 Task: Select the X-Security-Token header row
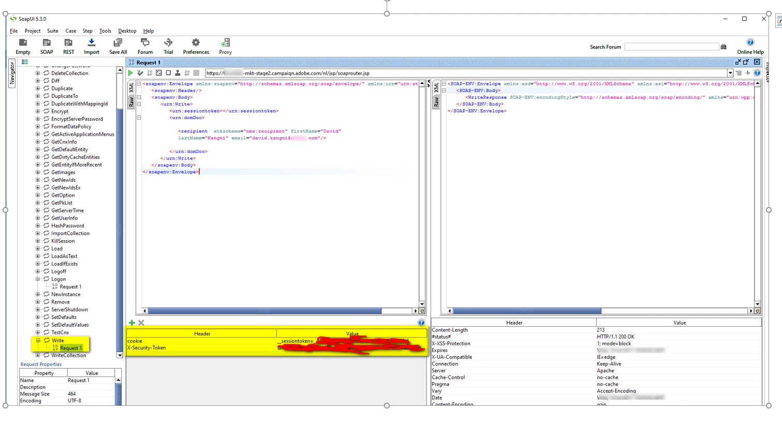[277, 348]
